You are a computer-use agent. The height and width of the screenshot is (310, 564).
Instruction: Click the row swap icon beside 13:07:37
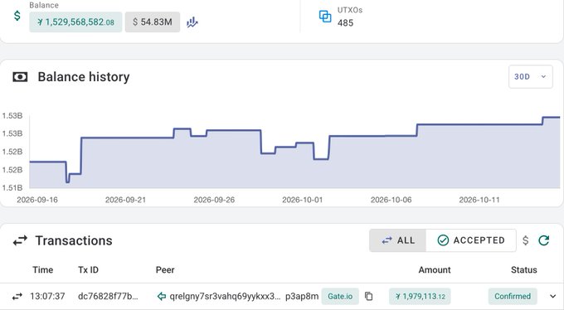point(17,297)
